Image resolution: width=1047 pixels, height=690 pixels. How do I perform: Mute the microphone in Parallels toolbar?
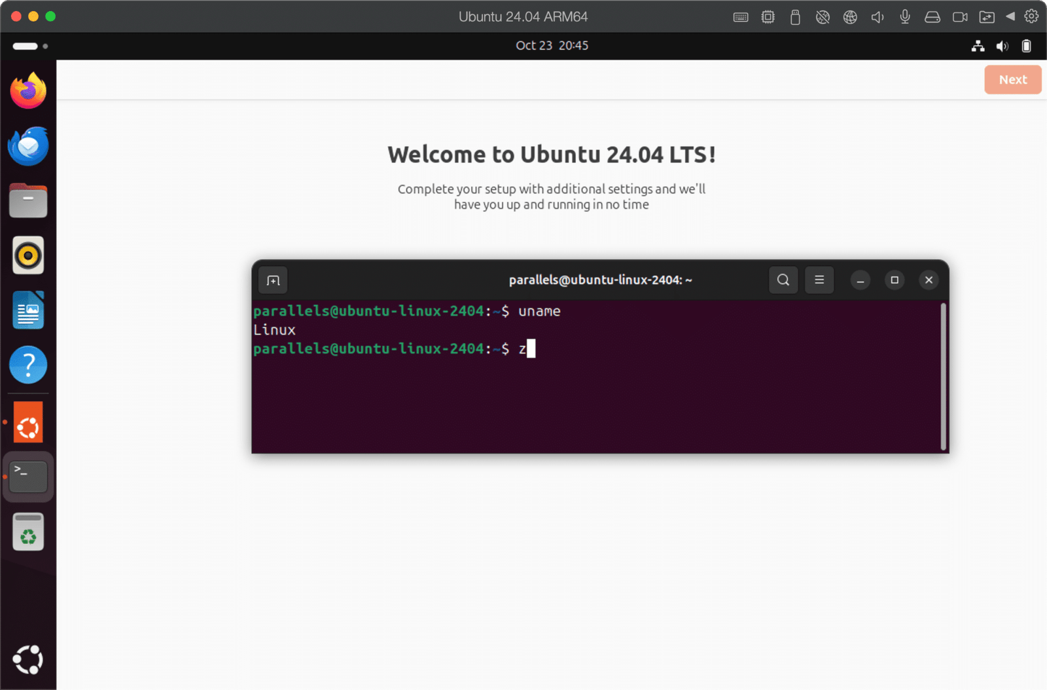904,16
